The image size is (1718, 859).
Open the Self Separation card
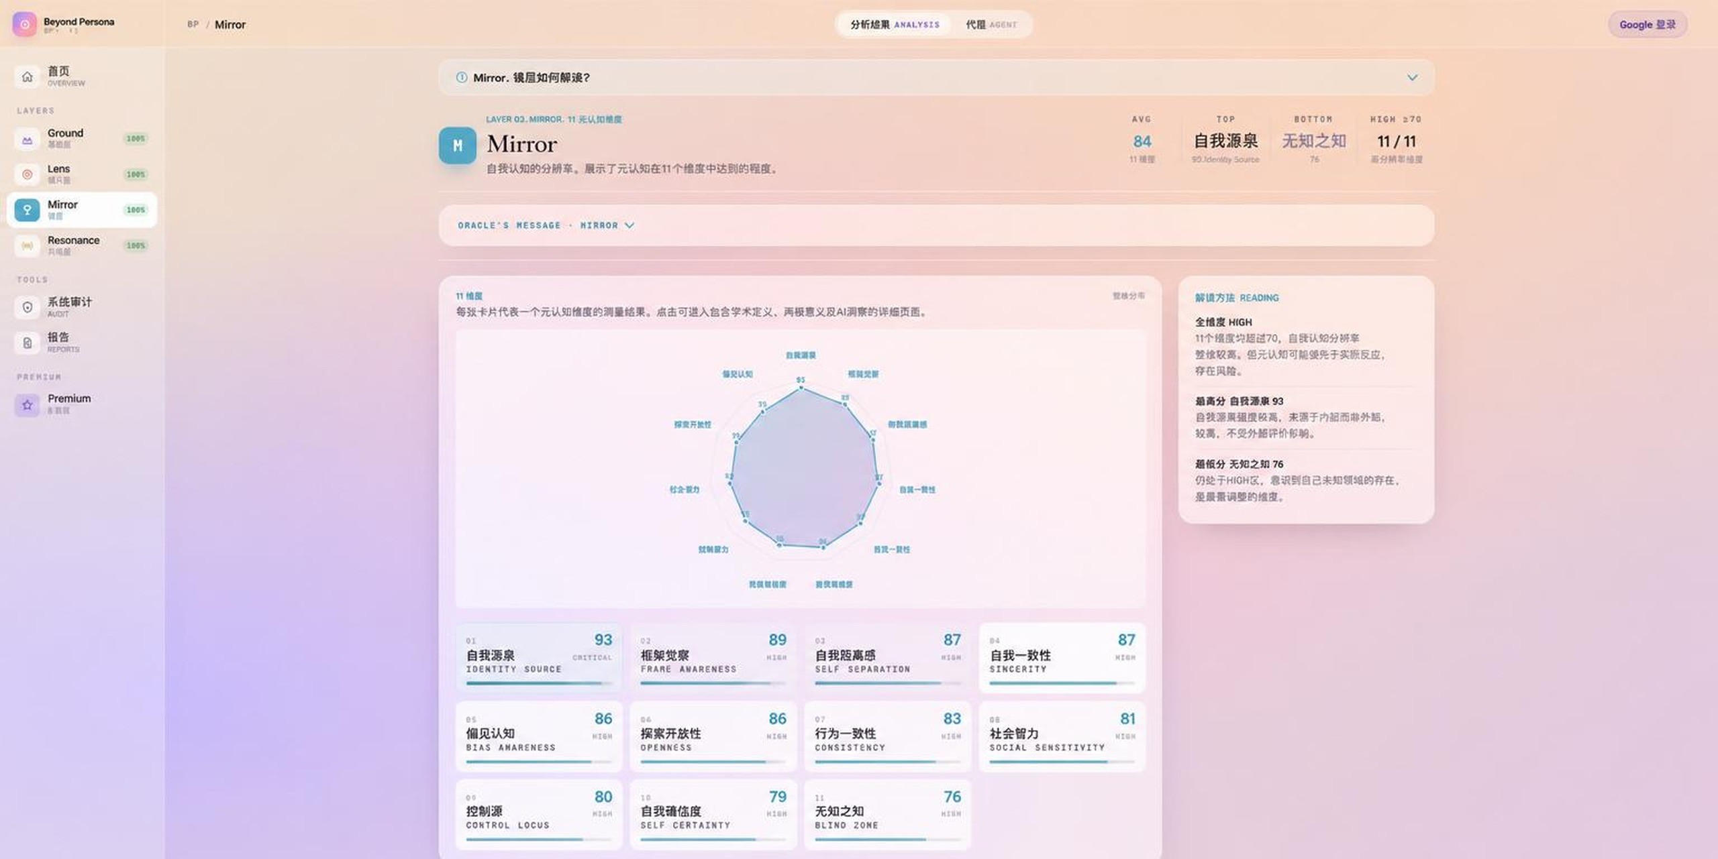[888, 658]
